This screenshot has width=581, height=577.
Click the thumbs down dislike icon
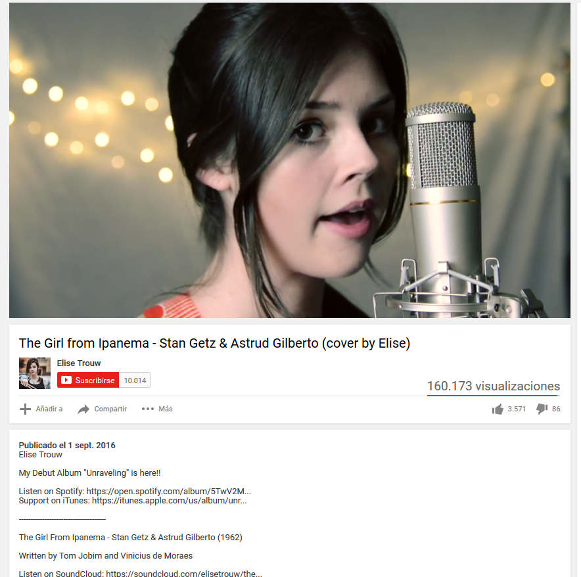(542, 409)
